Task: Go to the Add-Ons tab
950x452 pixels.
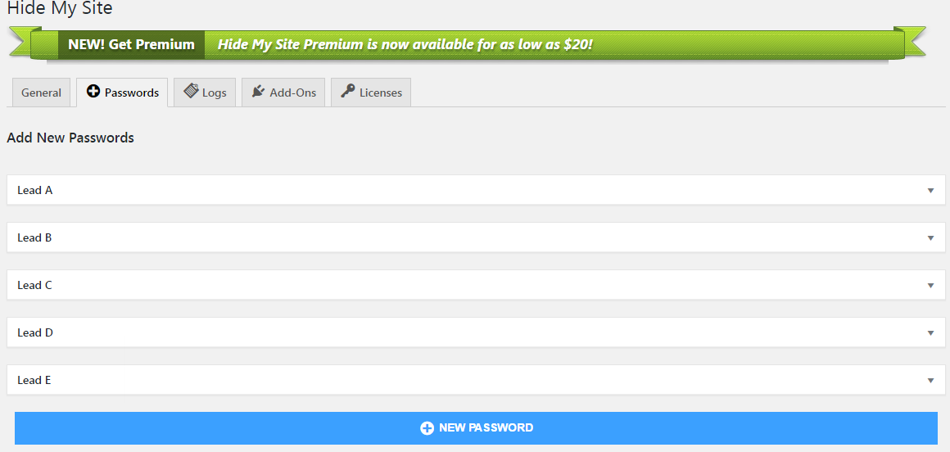Action: pyautogui.click(x=292, y=93)
